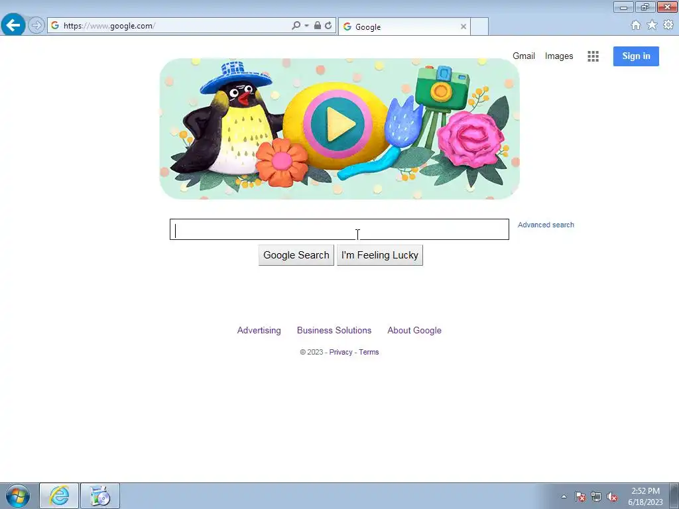Restore down the Internet Explorer window
The height and width of the screenshot is (509, 679).
tap(645, 7)
